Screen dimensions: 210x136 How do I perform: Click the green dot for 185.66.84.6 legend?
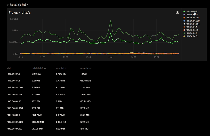(x=184, y=33)
